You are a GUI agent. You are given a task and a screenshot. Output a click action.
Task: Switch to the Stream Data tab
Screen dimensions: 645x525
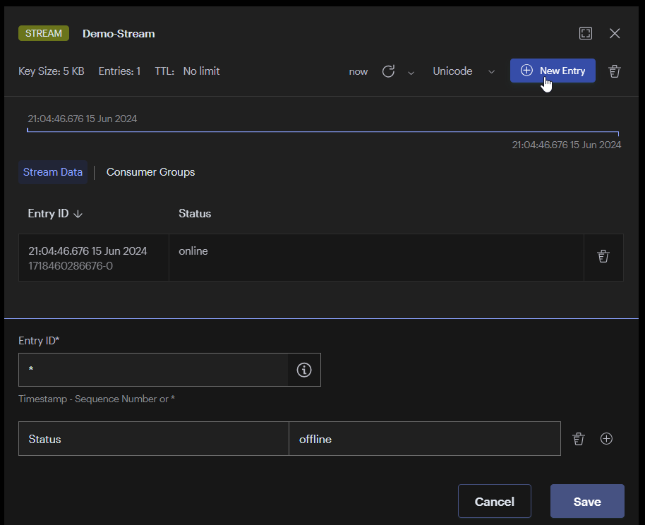pyautogui.click(x=53, y=172)
